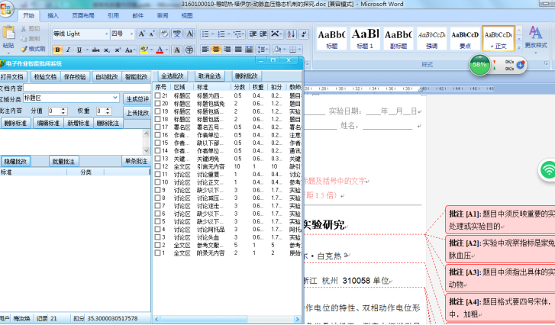
Task: Toggle Italic formatting in ribbon
Action: (68, 50)
